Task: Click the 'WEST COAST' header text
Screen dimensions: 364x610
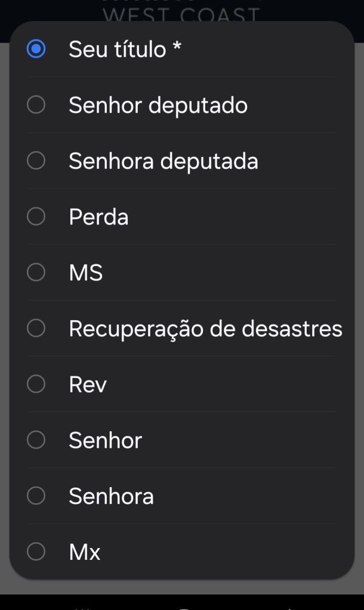Action: 181,14
